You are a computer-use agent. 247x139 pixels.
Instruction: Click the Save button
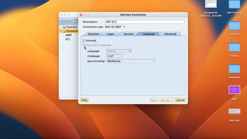[154, 100]
